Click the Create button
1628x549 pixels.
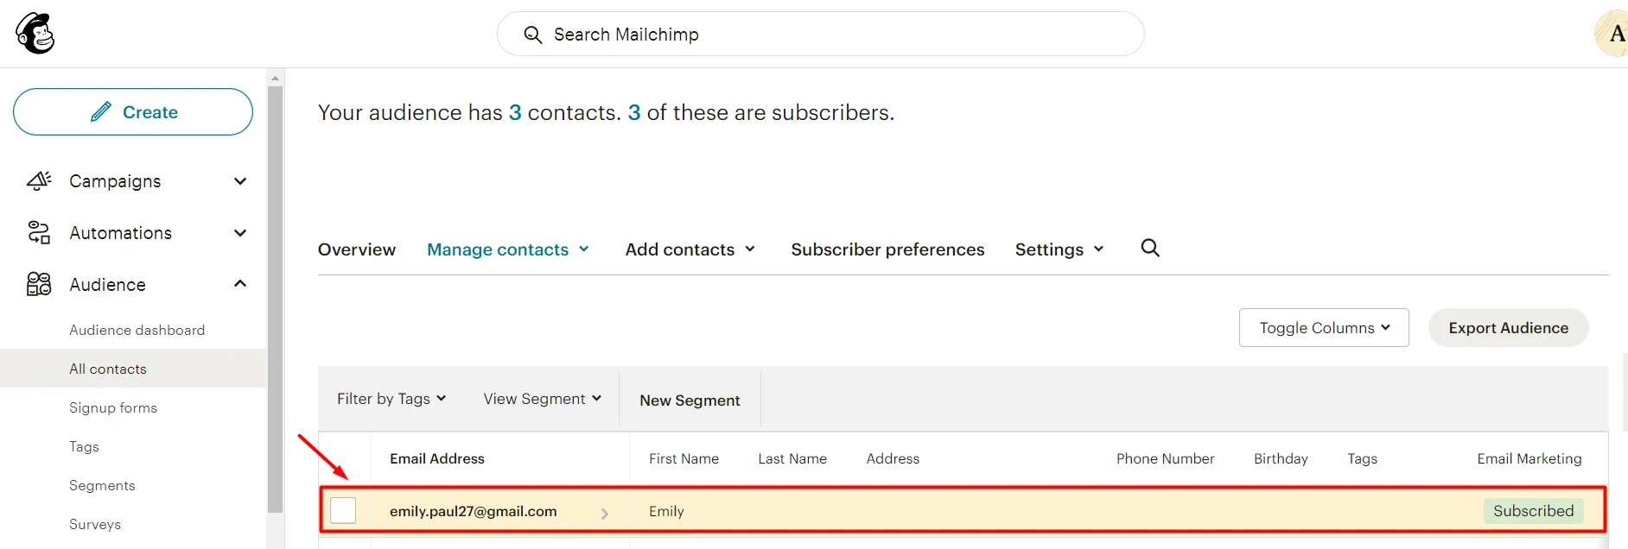coord(133,111)
